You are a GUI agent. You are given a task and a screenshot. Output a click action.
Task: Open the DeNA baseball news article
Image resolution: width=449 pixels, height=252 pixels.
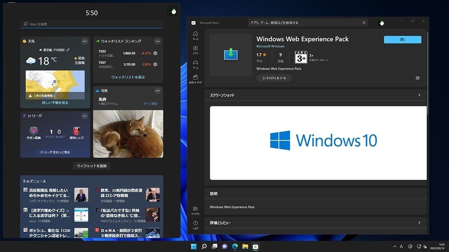120,233
